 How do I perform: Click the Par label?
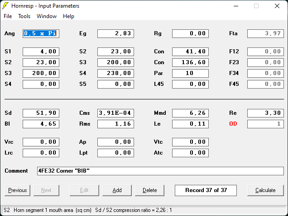pyautogui.click(x=158, y=73)
